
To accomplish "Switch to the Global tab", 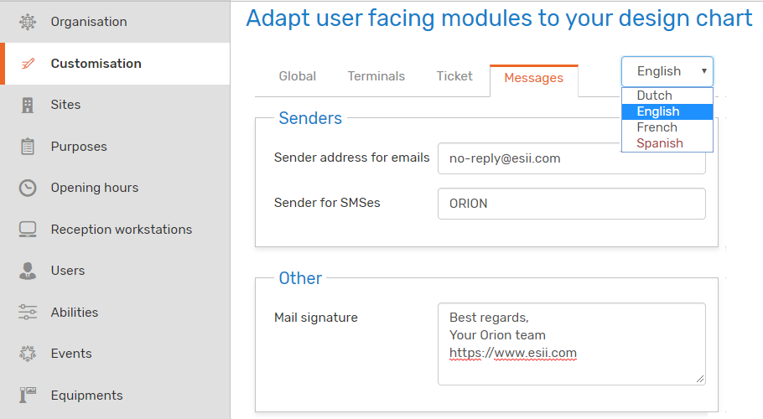I will click(x=298, y=76).
